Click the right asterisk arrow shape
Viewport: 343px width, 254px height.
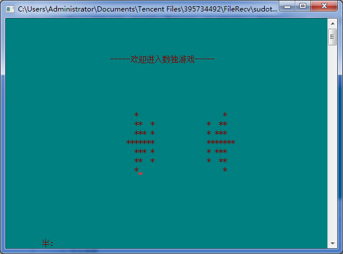221,142
